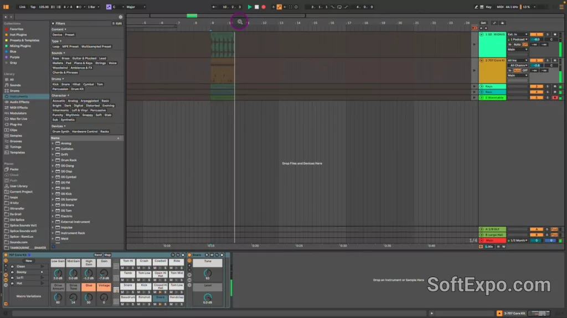This screenshot has height=318, width=567.
Task: Click the Tap tempo button
Action: click(33, 7)
